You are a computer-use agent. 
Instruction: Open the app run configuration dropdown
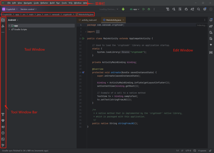click(136, 9)
